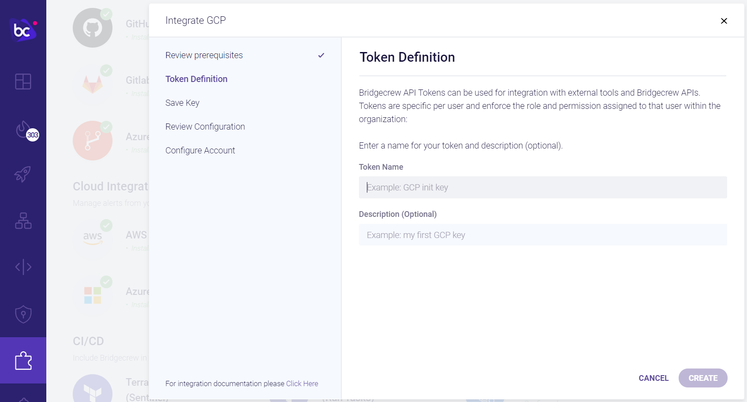Open incidents icon with 303 badge
Screen dimensions: 747x402
pyautogui.click(x=26, y=130)
